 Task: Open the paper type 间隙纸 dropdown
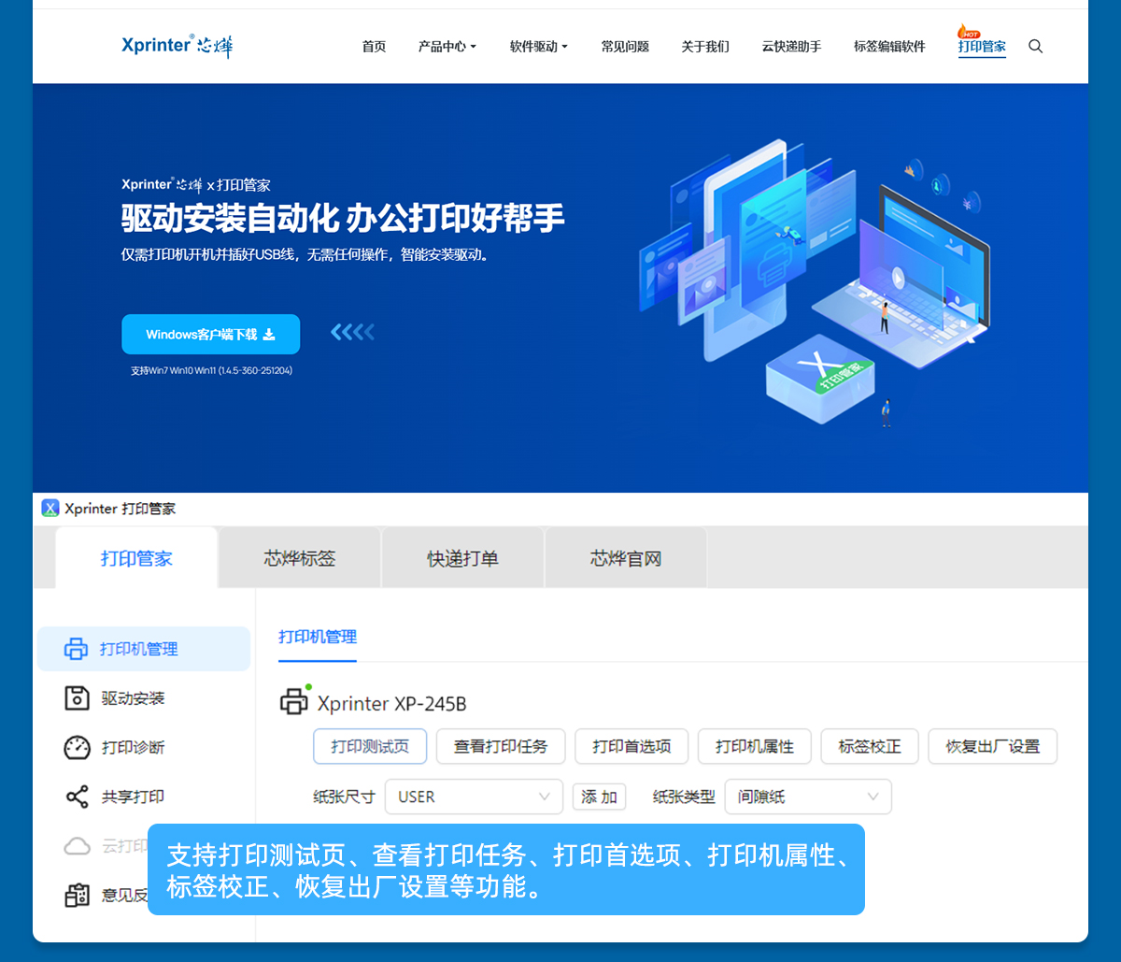pos(807,797)
